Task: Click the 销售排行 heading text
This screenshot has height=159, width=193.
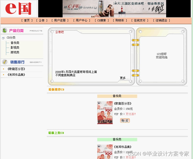Action: [17, 62]
